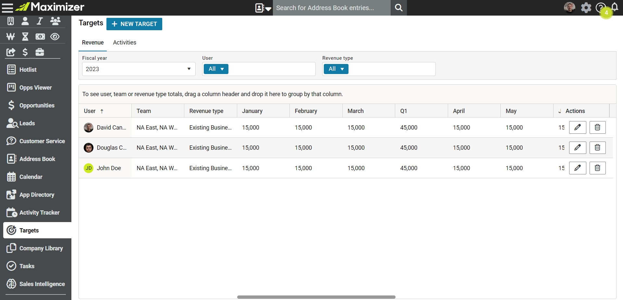Open App Directory in the sidebar
Image resolution: width=623 pixels, height=300 pixels.
(x=36, y=194)
